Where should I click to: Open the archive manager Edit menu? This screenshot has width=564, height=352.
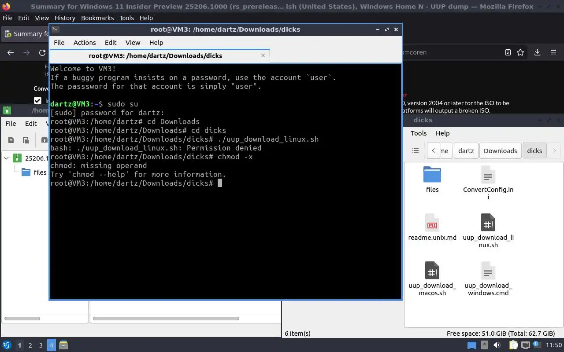point(31,123)
